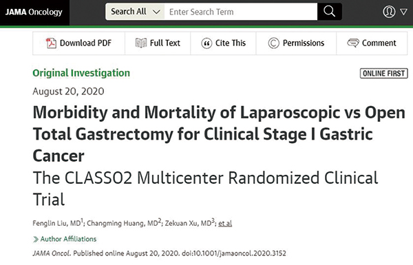The height and width of the screenshot is (265, 413).
Task: Click the quotation mark Cite This icon
Action: click(x=206, y=43)
